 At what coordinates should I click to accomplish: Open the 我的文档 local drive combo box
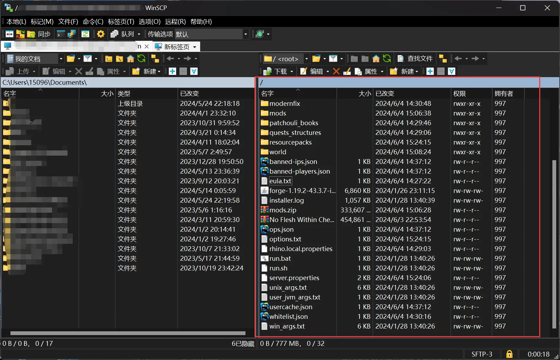pyautogui.click(x=35, y=59)
